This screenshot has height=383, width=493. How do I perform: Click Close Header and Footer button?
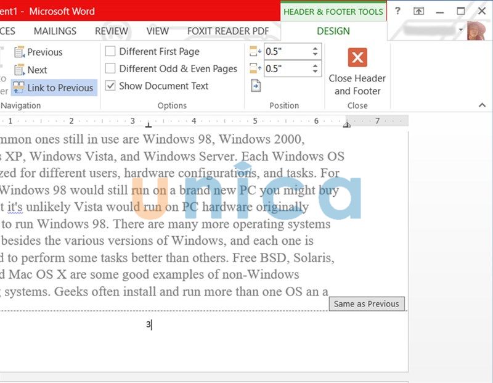click(357, 72)
